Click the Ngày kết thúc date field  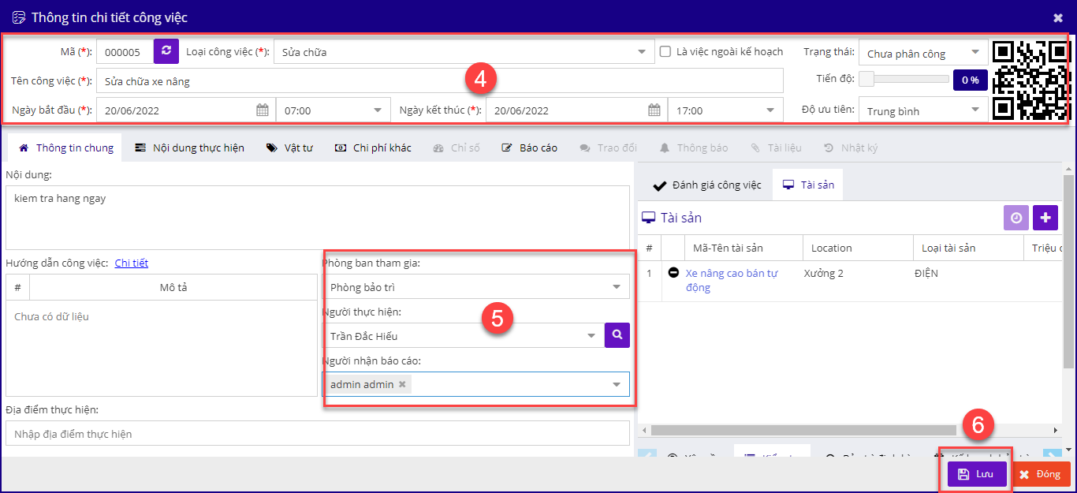(x=576, y=110)
